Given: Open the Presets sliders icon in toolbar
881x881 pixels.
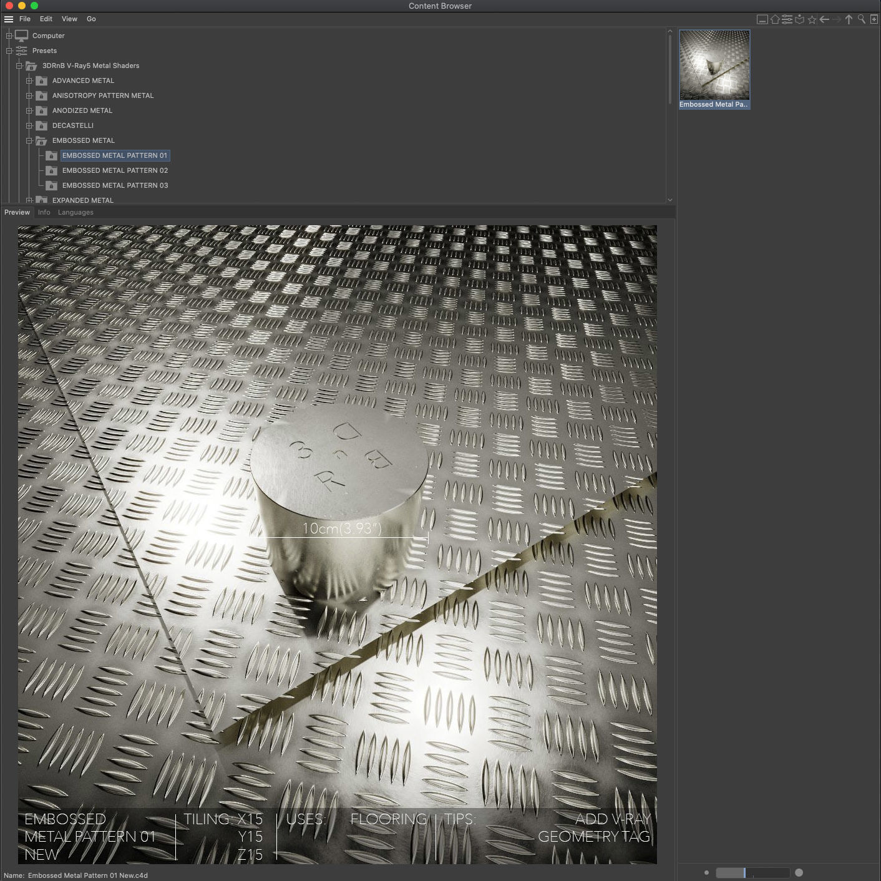Looking at the screenshot, I should (787, 19).
